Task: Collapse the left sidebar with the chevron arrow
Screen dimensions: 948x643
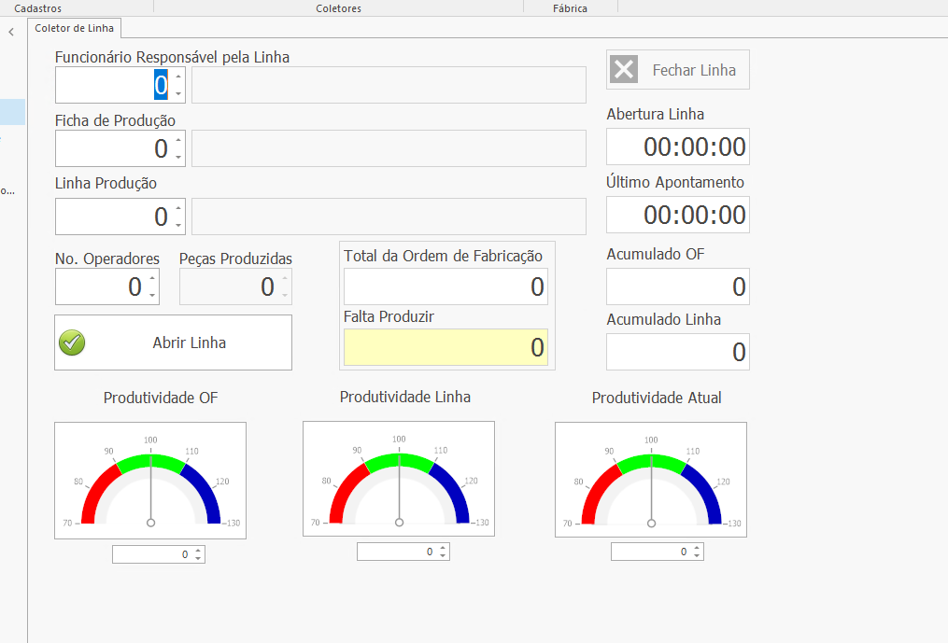Action: [11, 32]
